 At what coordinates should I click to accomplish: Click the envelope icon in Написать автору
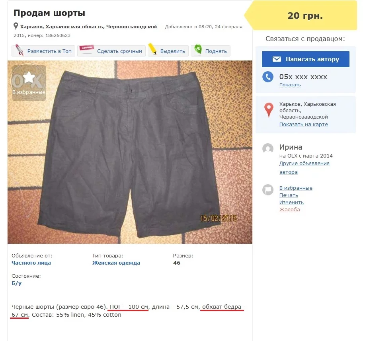(x=277, y=59)
